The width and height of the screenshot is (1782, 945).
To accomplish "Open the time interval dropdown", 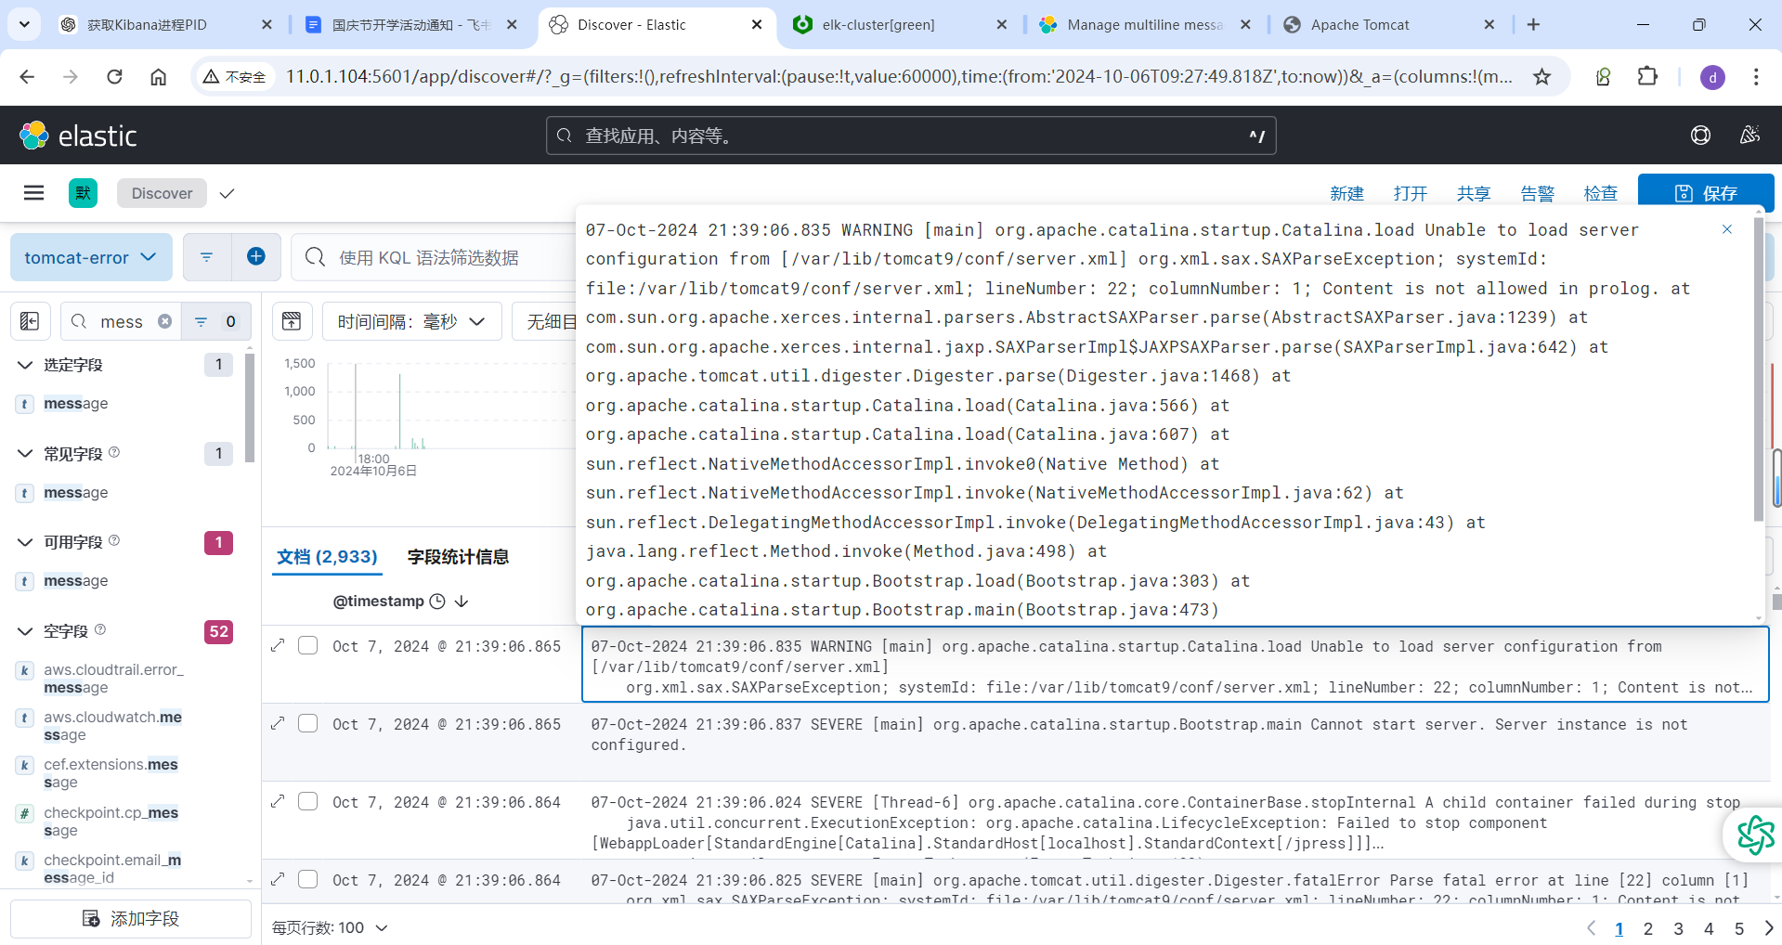I will tap(411, 321).
